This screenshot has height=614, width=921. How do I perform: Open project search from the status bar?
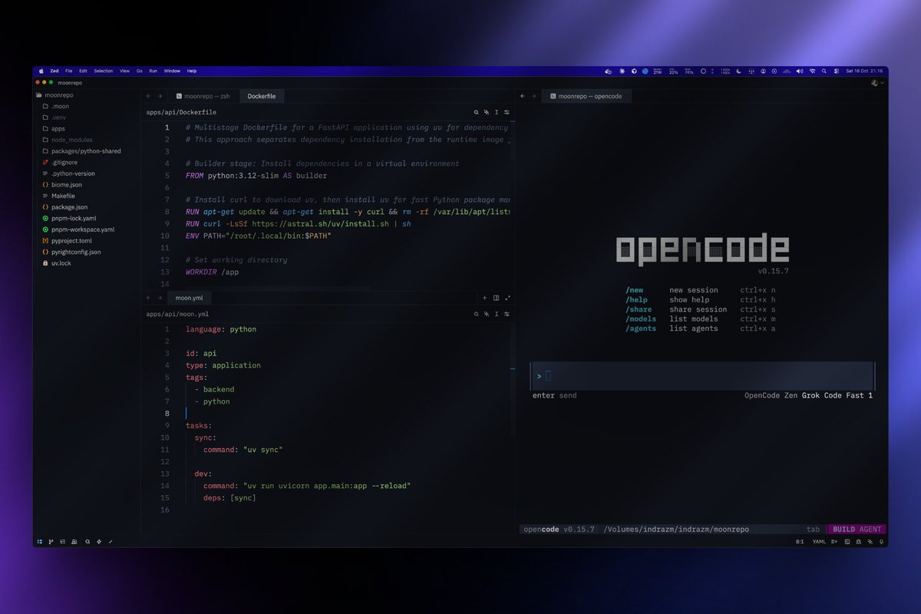[x=87, y=542]
